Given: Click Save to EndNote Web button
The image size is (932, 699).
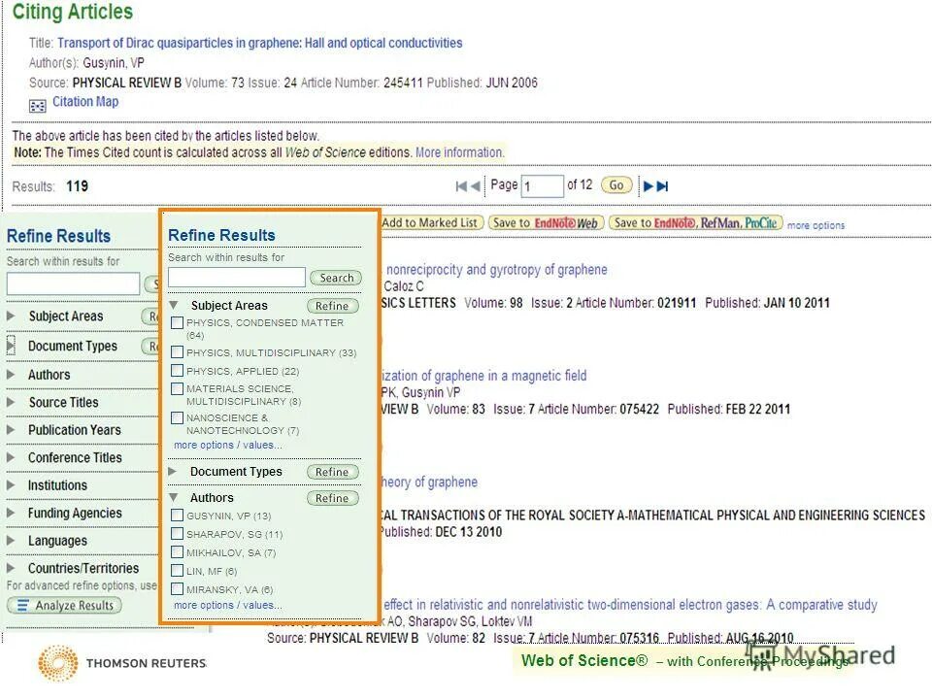Looking at the screenshot, I should [x=546, y=223].
